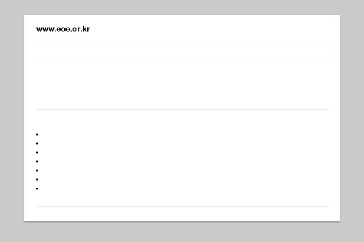Click the divider line directly below the heading
Viewport: 364px width, 242px height.
(x=182, y=44)
